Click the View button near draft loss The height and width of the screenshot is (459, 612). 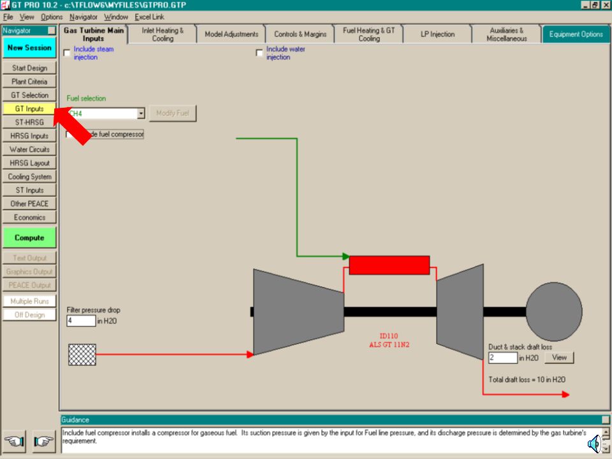pos(559,358)
